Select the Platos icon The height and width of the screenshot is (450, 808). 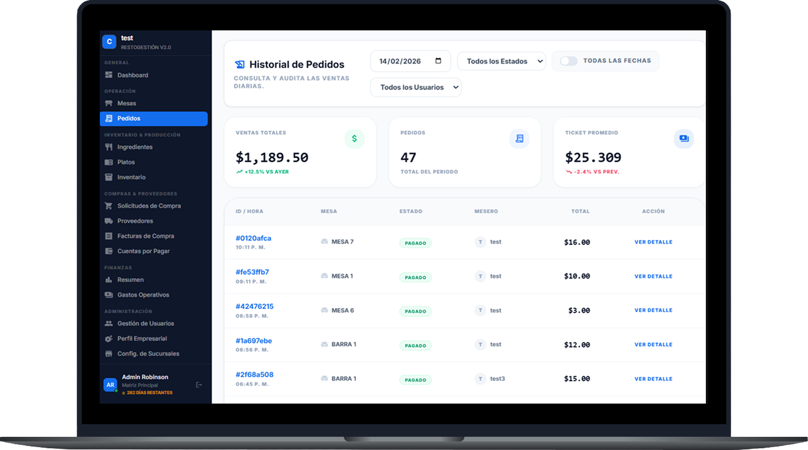tap(109, 162)
